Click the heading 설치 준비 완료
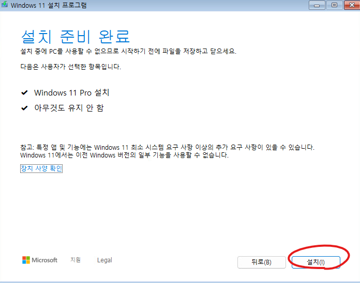Screen dimensions: 360x283 point(76,37)
